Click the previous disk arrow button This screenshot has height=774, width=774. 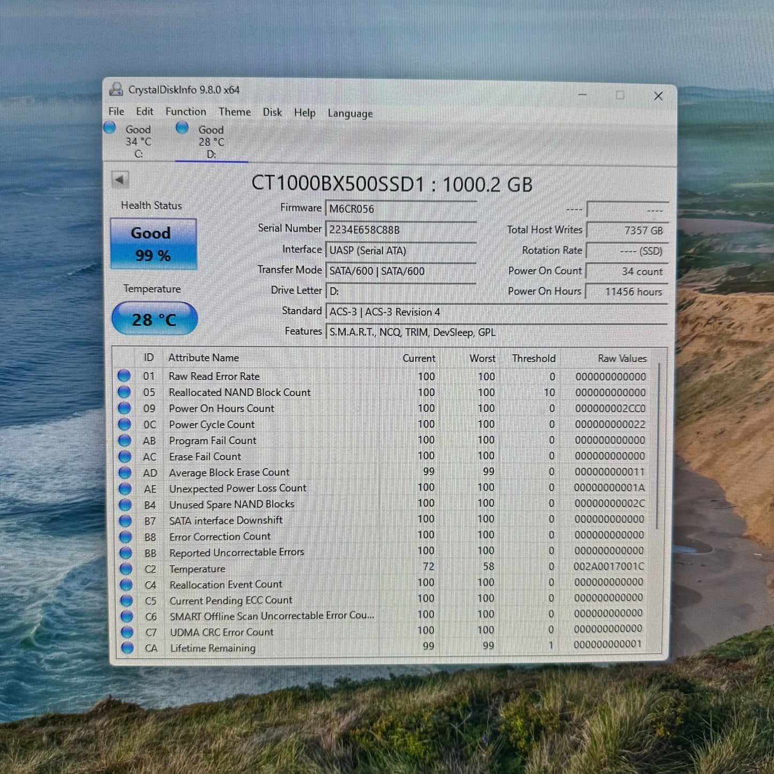pyautogui.click(x=120, y=180)
